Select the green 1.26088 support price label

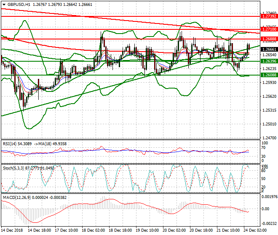pyautogui.click(x=269, y=75)
